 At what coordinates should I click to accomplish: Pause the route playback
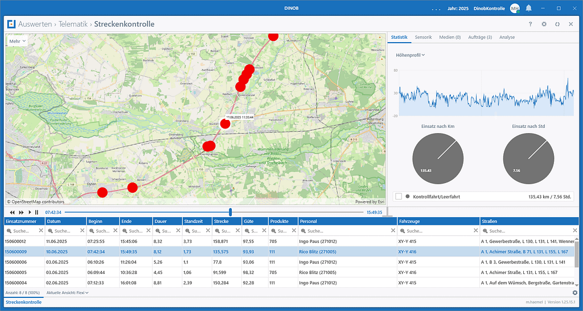37,212
